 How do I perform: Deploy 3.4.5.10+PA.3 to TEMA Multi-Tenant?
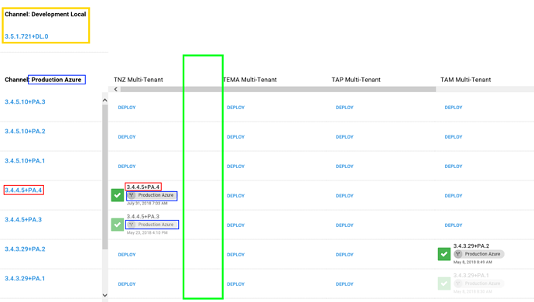point(236,108)
